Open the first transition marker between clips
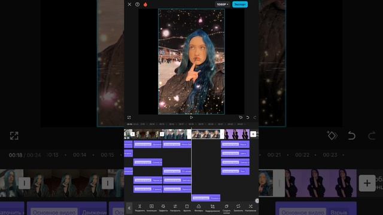This screenshot has height=215, width=383. (132, 134)
